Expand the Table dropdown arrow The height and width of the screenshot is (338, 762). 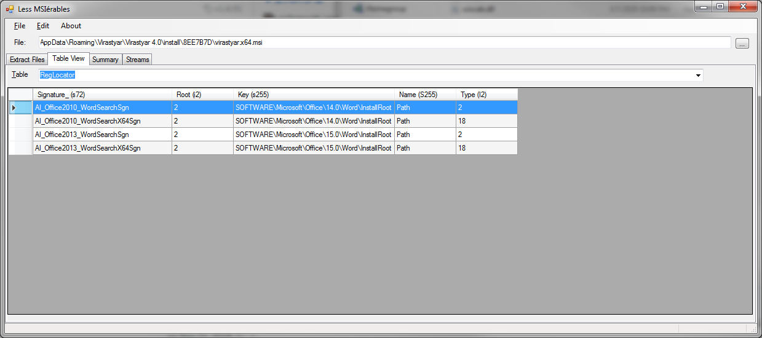[x=698, y=76]
